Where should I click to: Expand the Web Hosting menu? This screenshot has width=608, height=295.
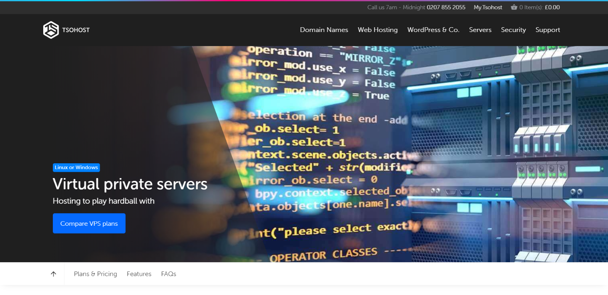click(377, 30)
